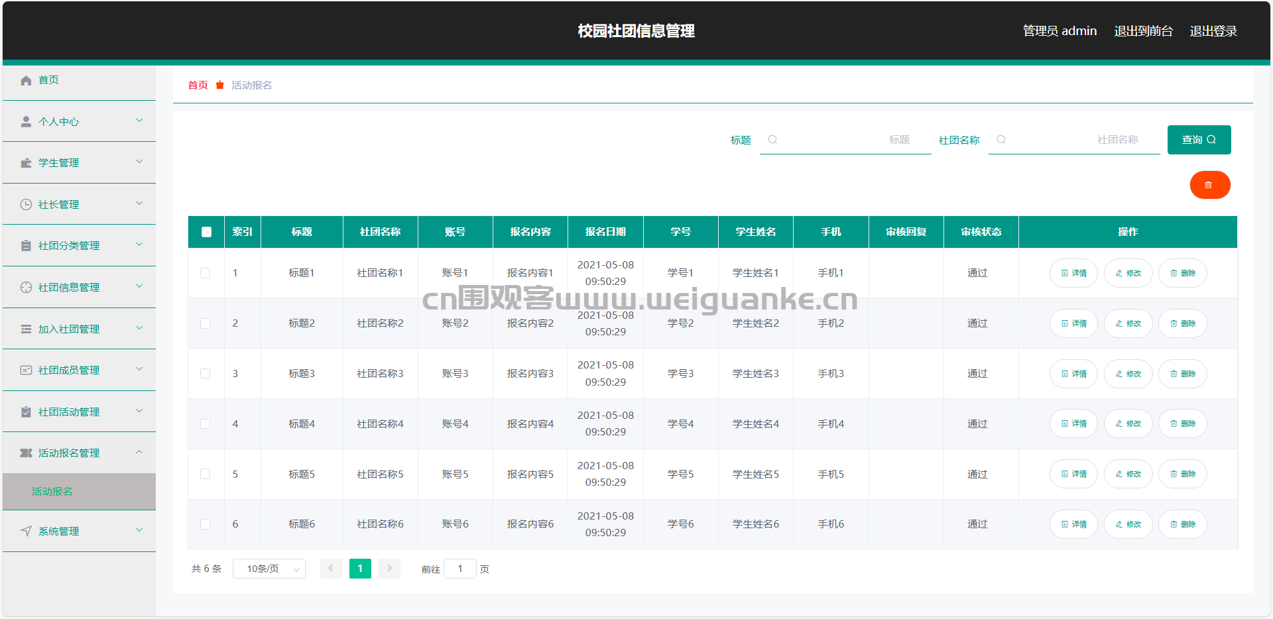
Task: Click 修改 for row 标题3
Action: tap(1128, 374)
